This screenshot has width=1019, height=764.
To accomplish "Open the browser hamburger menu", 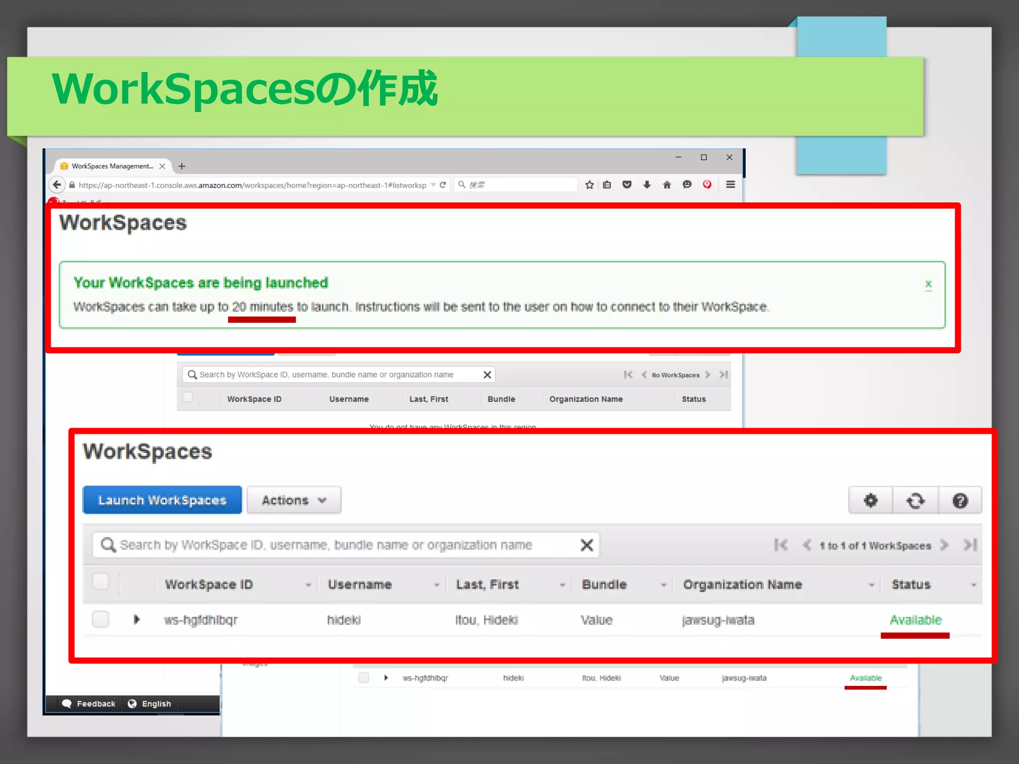I will (x=730, y=185).
